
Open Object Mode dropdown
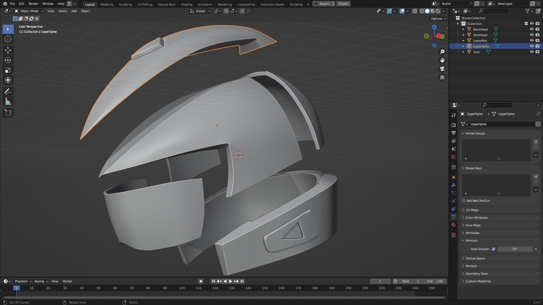click(29, 11)
